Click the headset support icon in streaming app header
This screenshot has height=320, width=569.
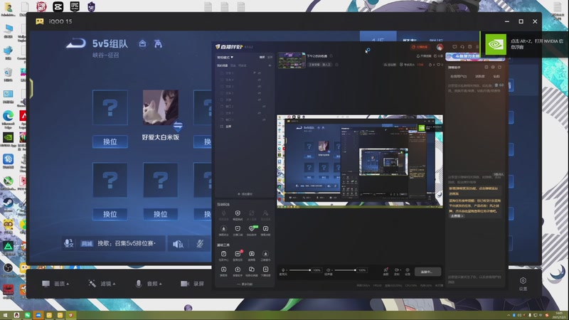[462, 47]
